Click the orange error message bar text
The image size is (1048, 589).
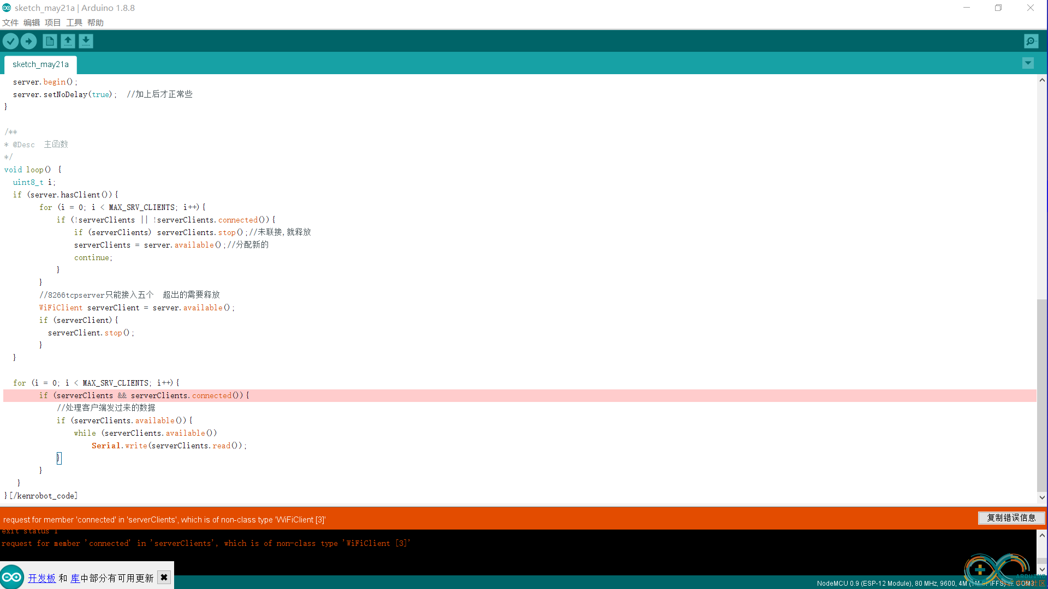tap(164, 520)
